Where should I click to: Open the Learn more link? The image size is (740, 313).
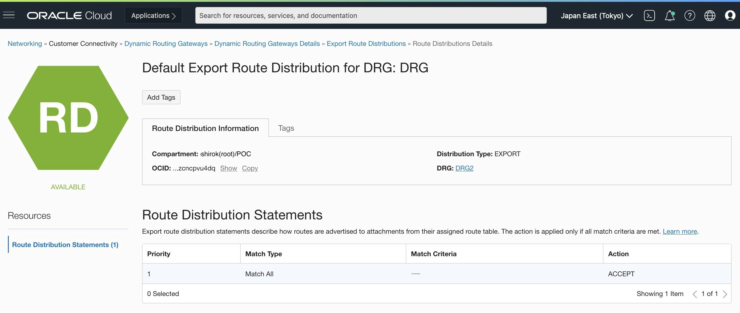click(x=680, y=231)
